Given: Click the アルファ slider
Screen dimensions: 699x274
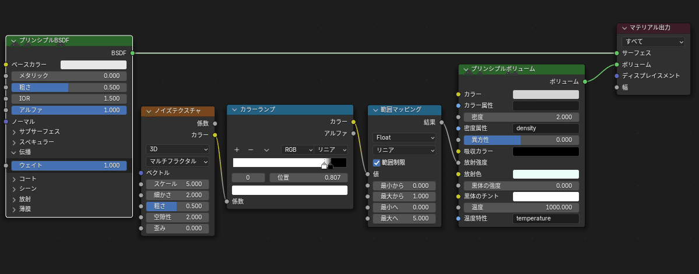Looking at the screenshot, I should pos(69,111).
